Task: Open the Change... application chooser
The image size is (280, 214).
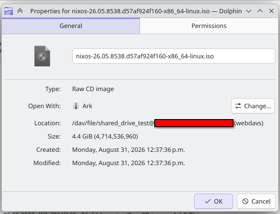Action: pyautogui.click(x=253, y=106)
